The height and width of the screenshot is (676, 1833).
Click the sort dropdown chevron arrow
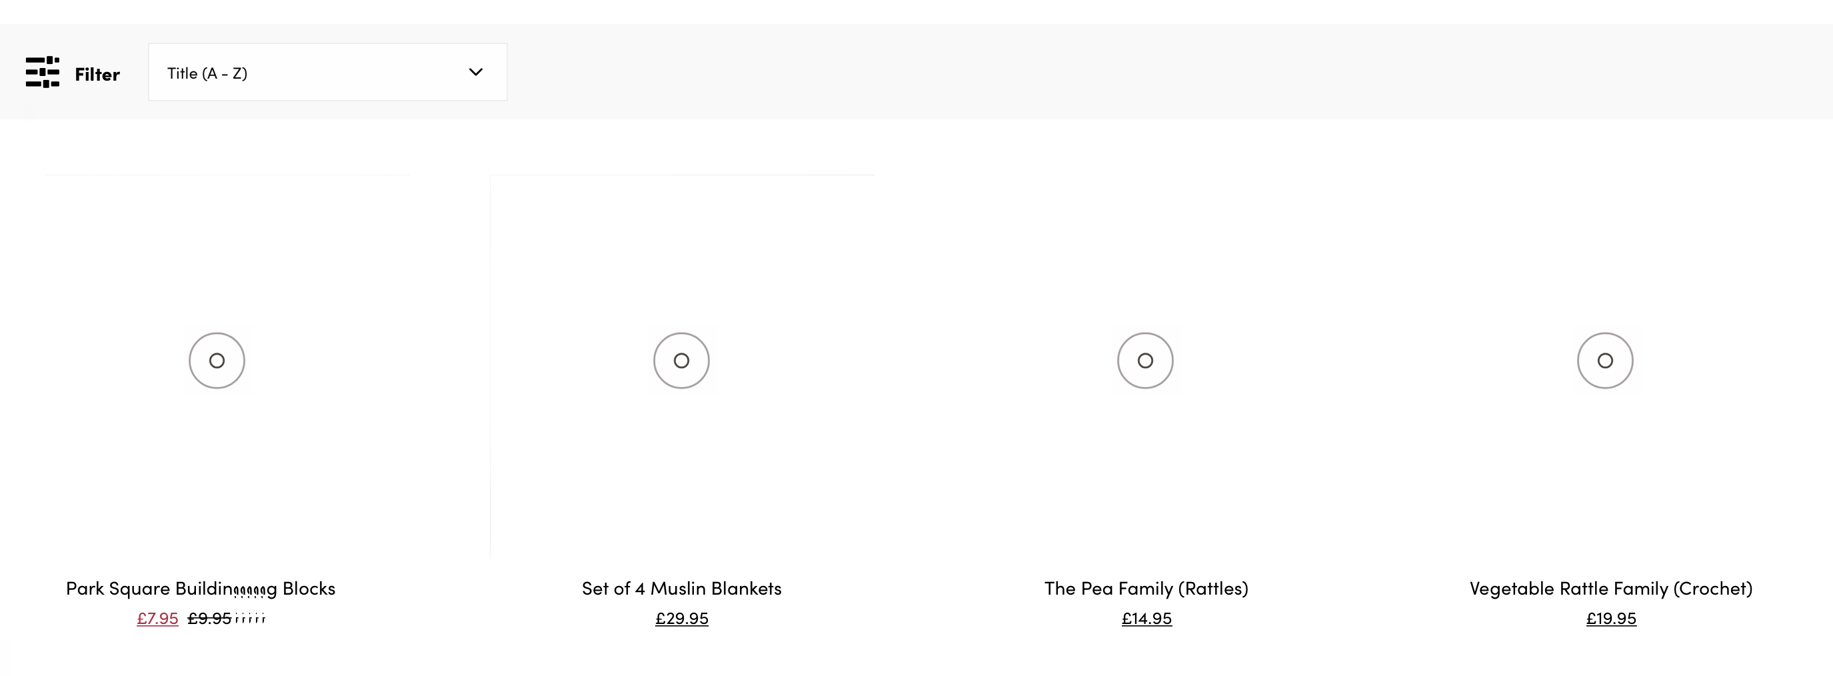[476, 72]
